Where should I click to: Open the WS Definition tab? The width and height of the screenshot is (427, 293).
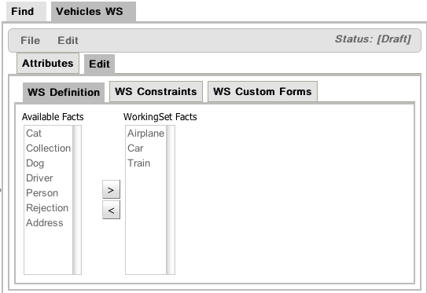[x=64, y=93]
